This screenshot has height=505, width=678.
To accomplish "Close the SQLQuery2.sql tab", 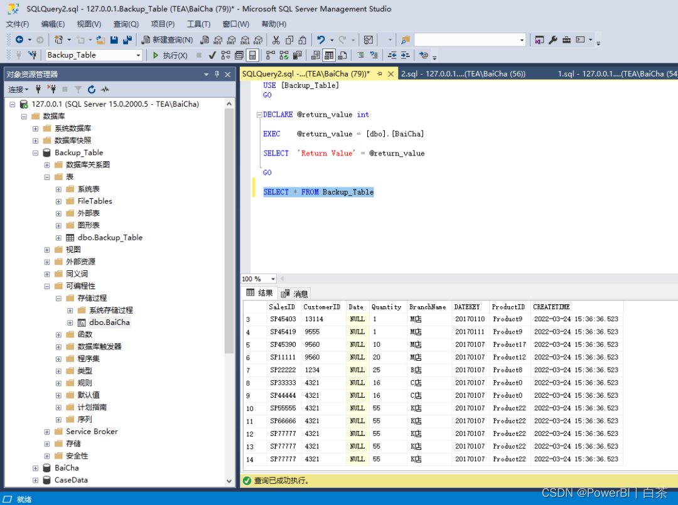I will point(390,74).
